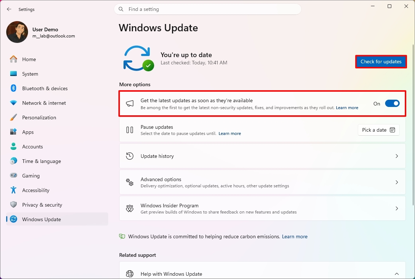The height and width of the screenshot is (279, 415).
Task: Click the Help with Windows Update globe icon
Action: (130, 274)
